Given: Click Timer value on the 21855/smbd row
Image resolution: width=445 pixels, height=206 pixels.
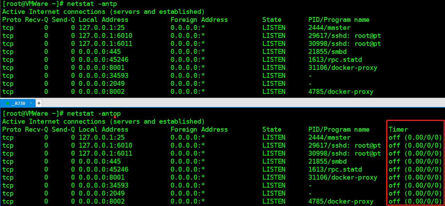Looking at the screenshot, I should point(415,162).
